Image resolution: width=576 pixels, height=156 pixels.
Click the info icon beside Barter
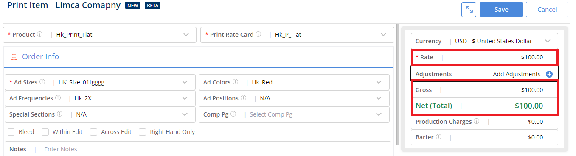[x=438, y=137]
